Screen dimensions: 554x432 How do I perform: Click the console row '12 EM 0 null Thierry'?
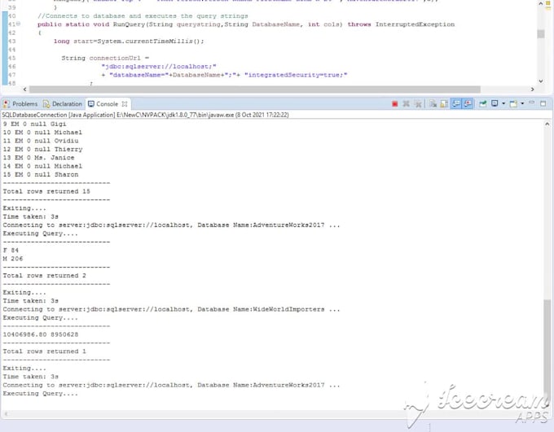click(42, 150)
